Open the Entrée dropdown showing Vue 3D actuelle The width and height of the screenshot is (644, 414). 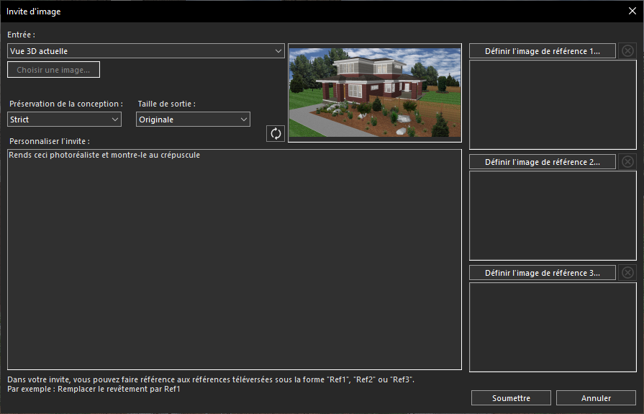tap(146, 51)
